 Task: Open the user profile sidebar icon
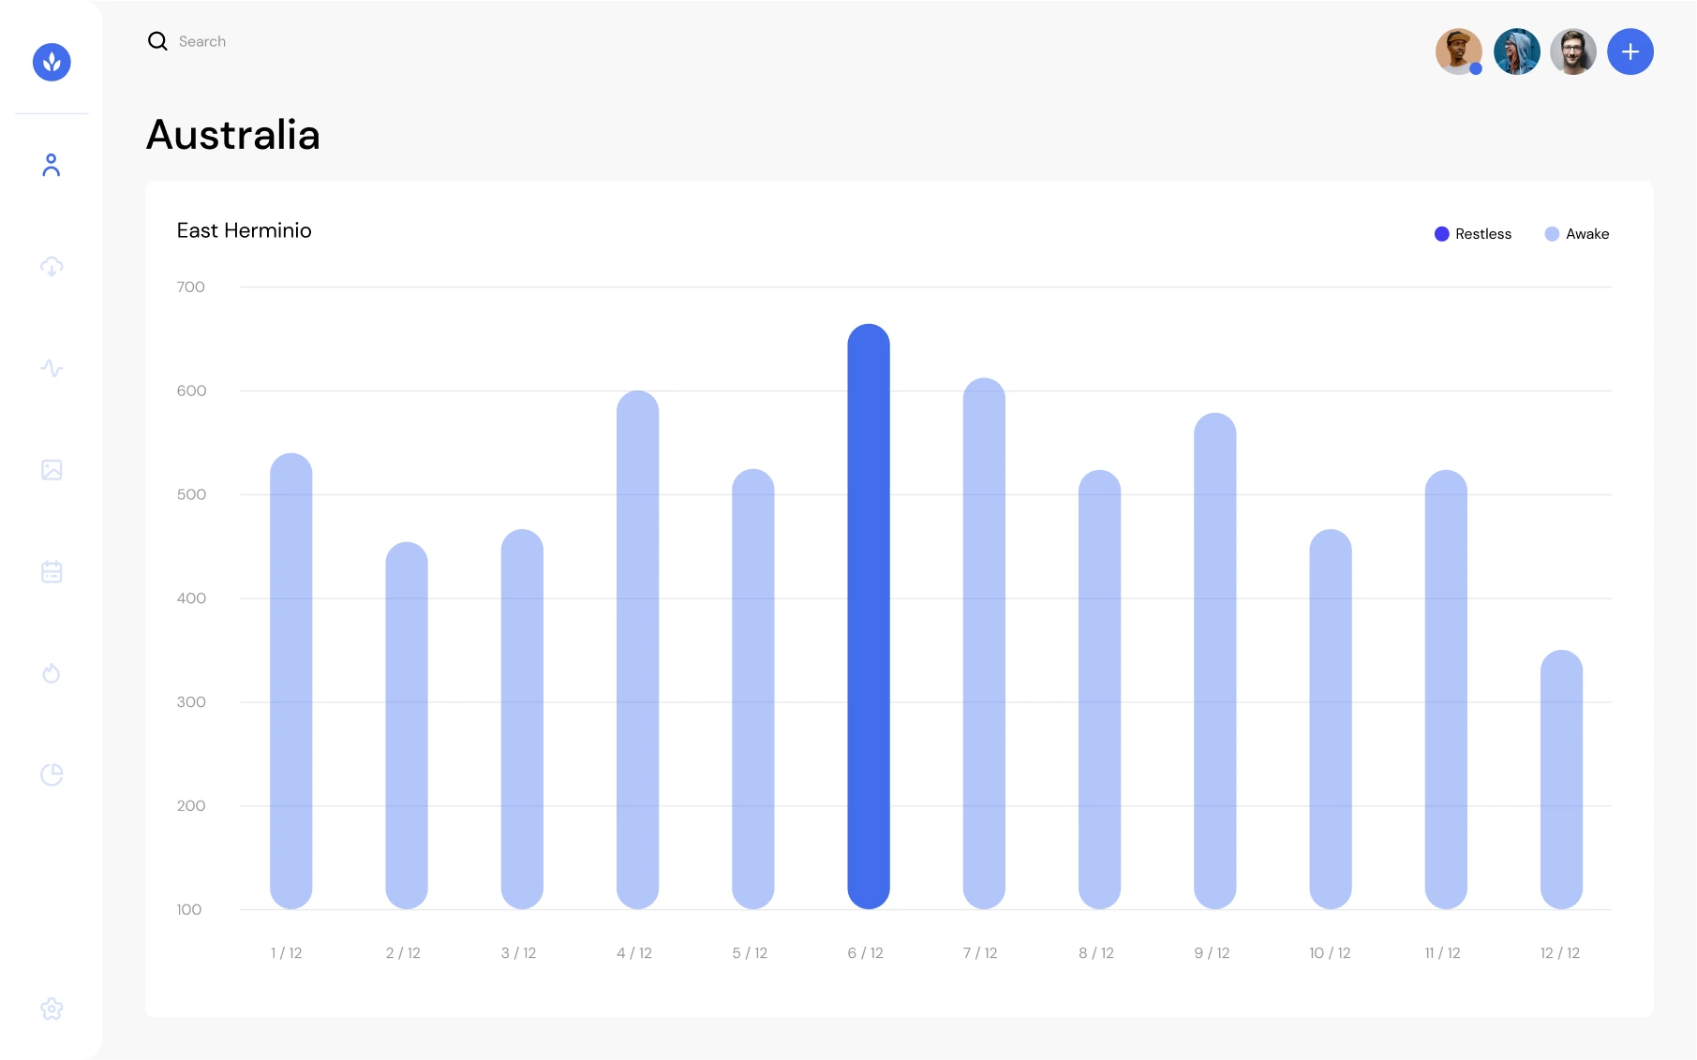(x=52, y=166)
